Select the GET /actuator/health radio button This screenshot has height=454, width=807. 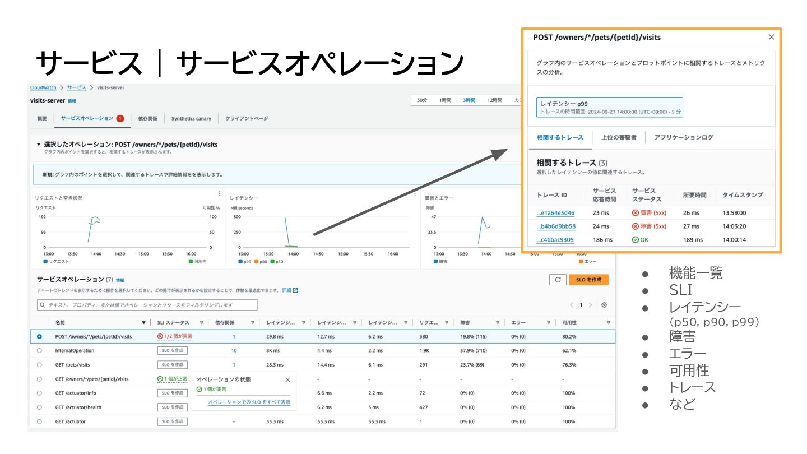39,407
